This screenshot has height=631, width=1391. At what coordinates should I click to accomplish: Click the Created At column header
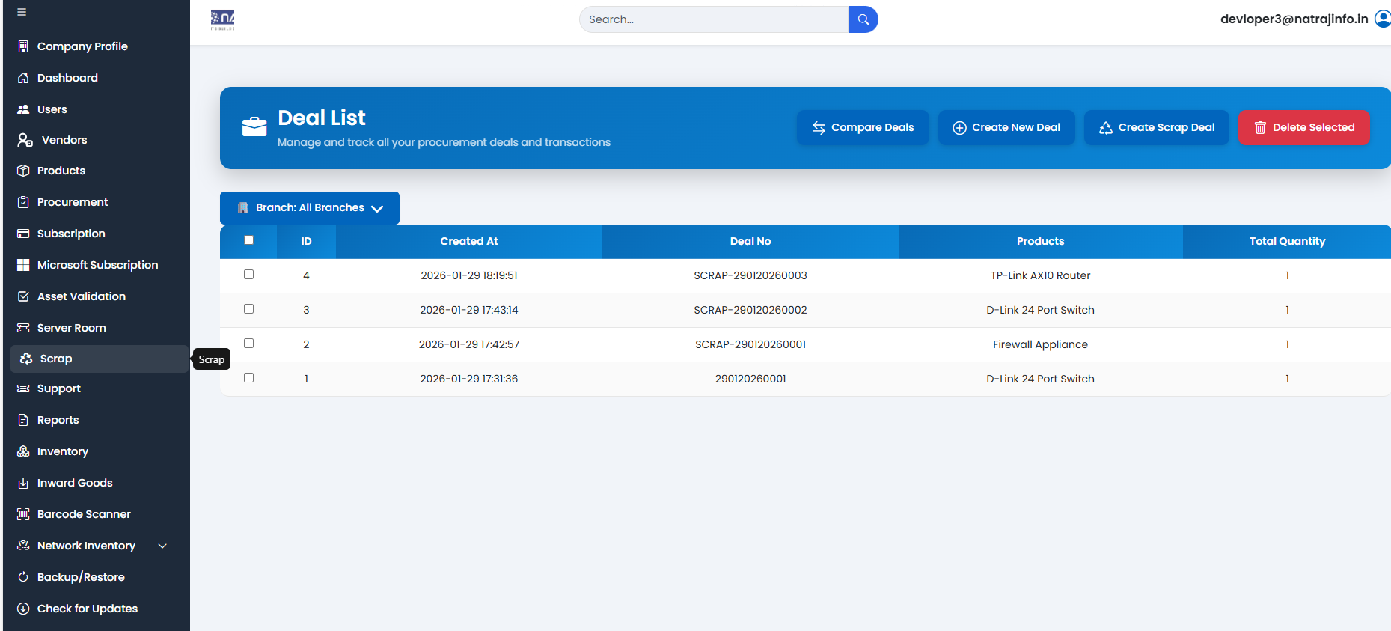(x=469, y=241)
